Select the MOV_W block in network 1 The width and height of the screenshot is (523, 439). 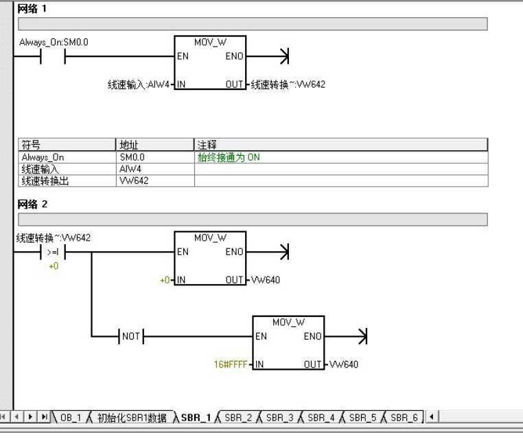pyautogui.click(x=210, y=63)
